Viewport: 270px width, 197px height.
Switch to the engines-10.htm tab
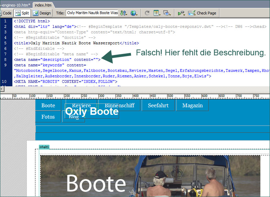click(15, 5)
